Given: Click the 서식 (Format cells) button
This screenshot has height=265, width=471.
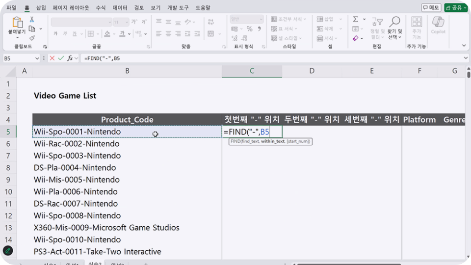Looking at the screenshot, I should click(x=327, y=38).
